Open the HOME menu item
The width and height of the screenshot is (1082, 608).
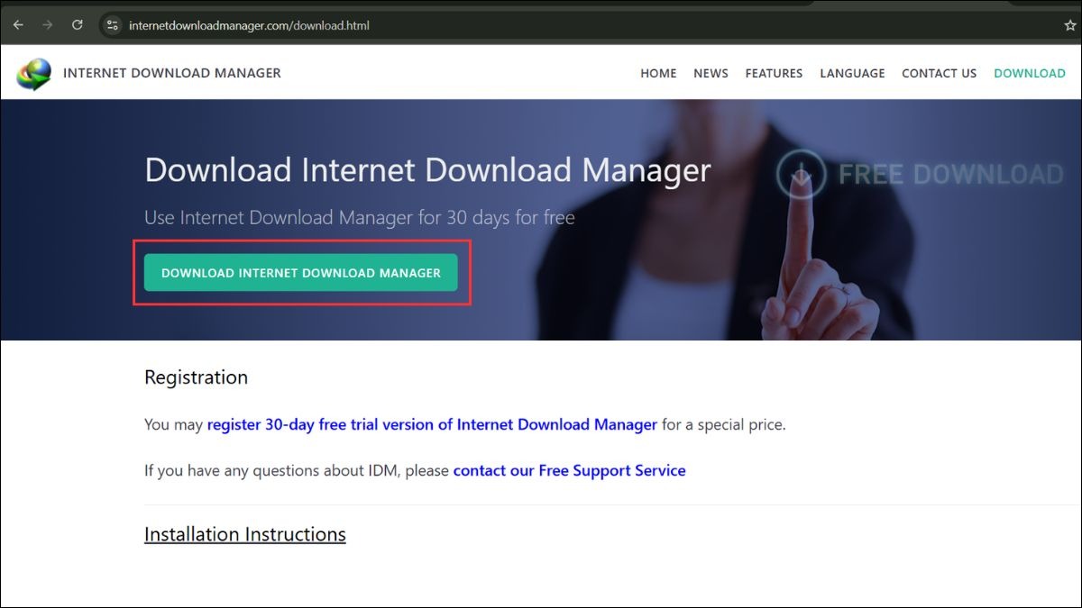[x=658, y=74]
